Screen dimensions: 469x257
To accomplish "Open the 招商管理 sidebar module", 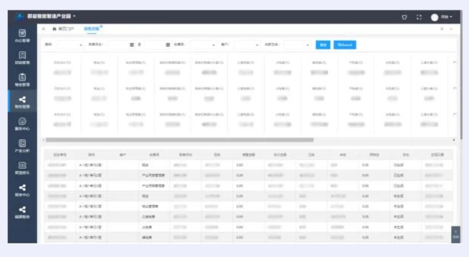I will [x=22, y=58].
